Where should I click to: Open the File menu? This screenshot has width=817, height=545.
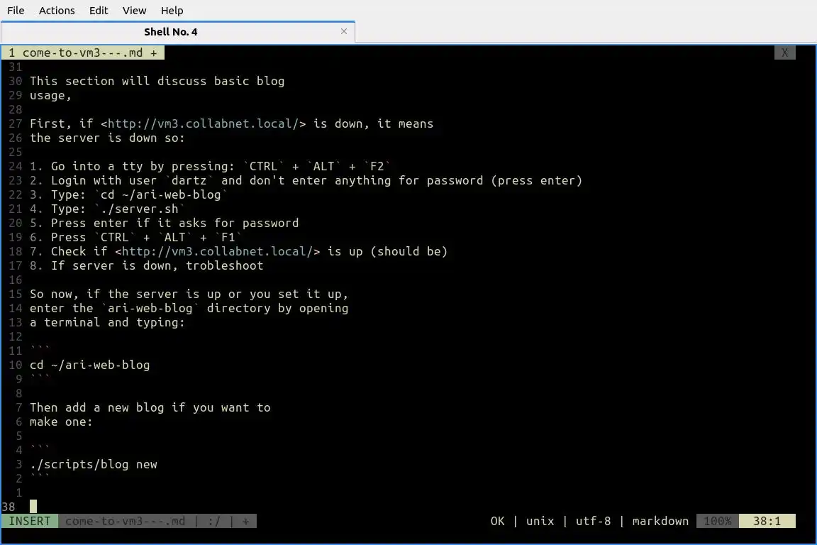(16, 11)
